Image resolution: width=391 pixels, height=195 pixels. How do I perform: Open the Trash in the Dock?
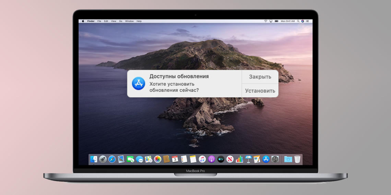[x=297, y=159]
